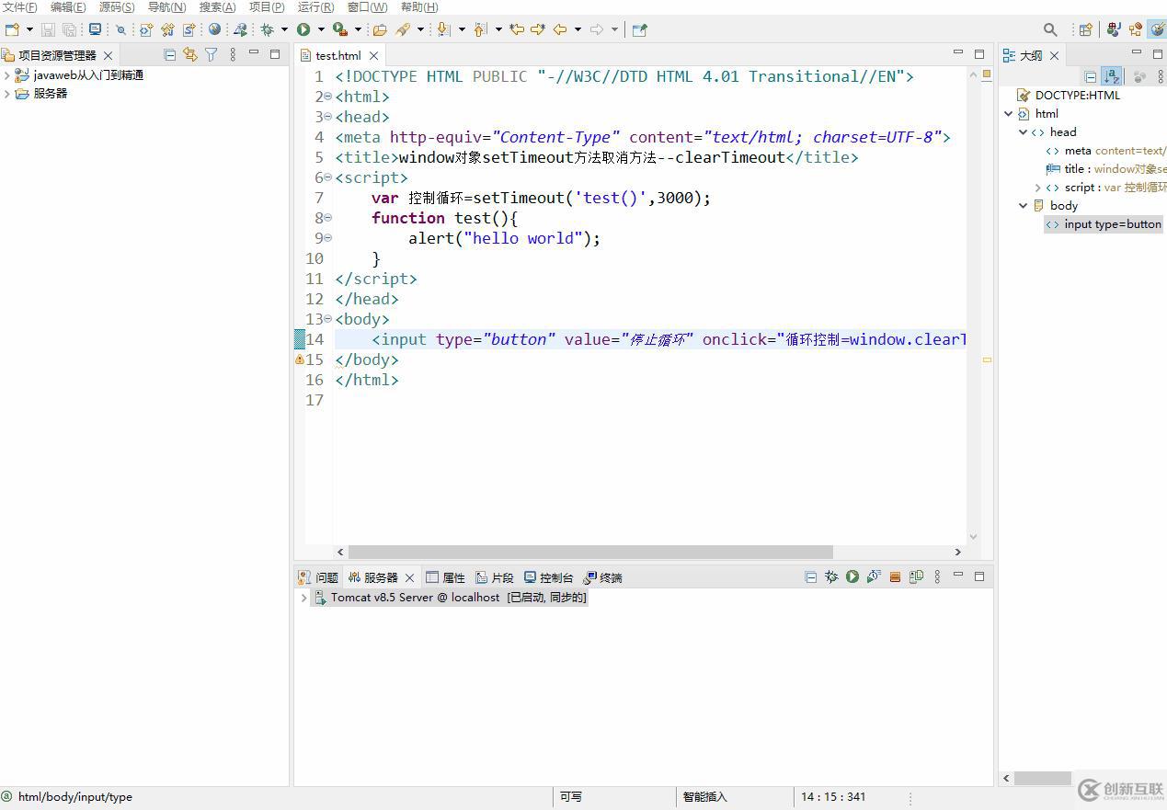Click the Debug bug icon in the toolbar
1167x810 pixels.
tap(268, 29)
